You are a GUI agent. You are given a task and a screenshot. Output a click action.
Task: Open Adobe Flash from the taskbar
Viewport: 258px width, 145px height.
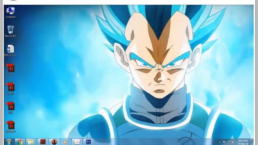coord(43,142)
